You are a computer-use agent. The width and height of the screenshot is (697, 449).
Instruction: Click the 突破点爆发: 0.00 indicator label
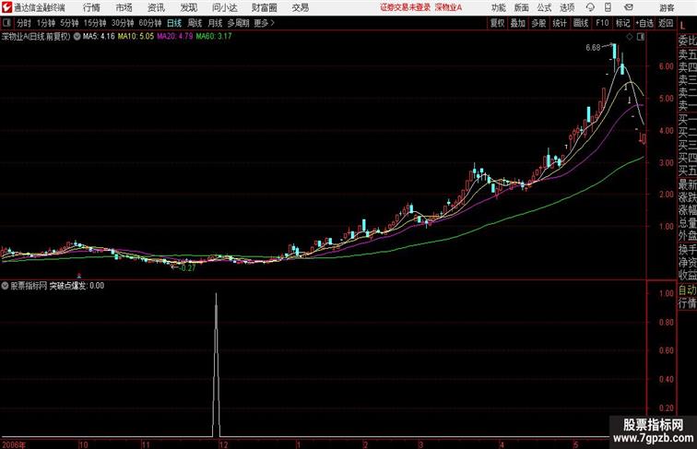[77, 286]
